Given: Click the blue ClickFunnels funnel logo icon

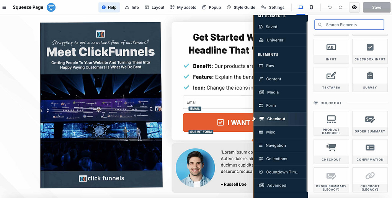Looking at the screenshot, I should point(51,8).
